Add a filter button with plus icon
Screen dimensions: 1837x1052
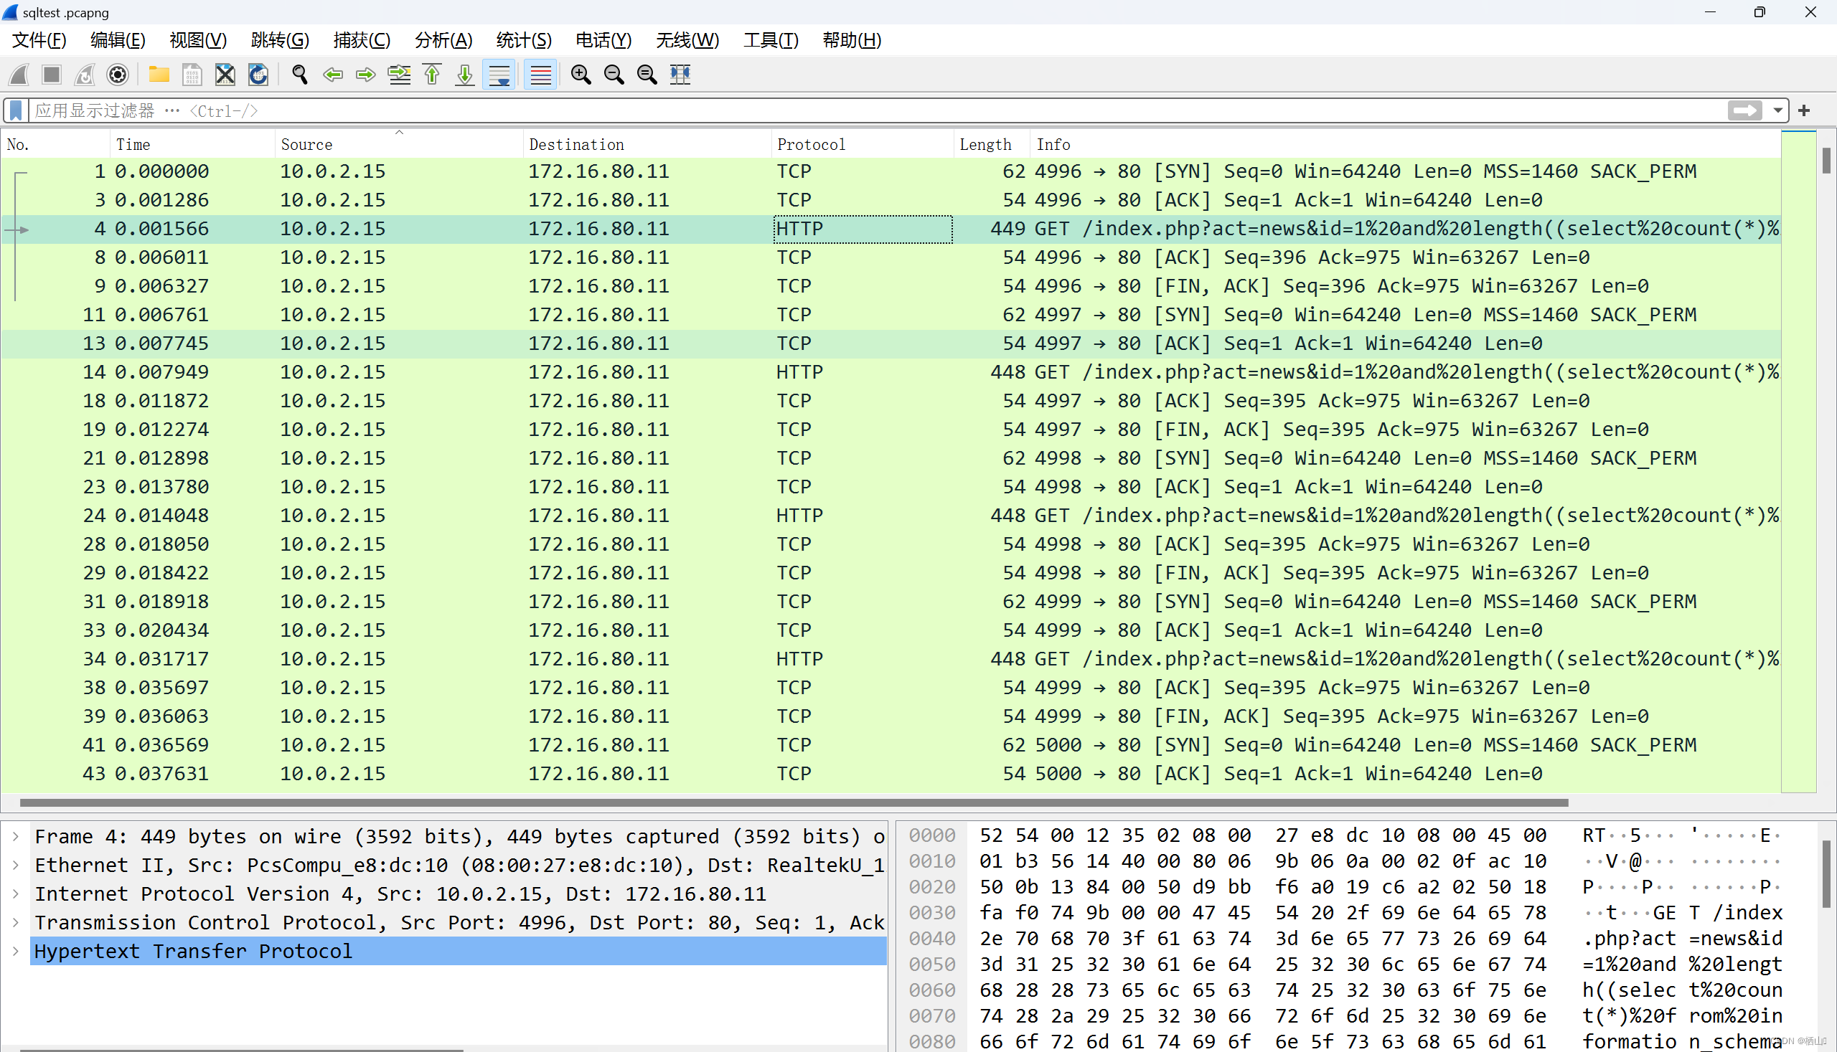tap(1805, 110)
